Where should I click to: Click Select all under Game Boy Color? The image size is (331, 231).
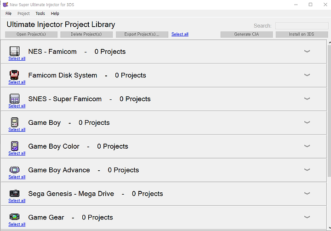click(17, 153)
